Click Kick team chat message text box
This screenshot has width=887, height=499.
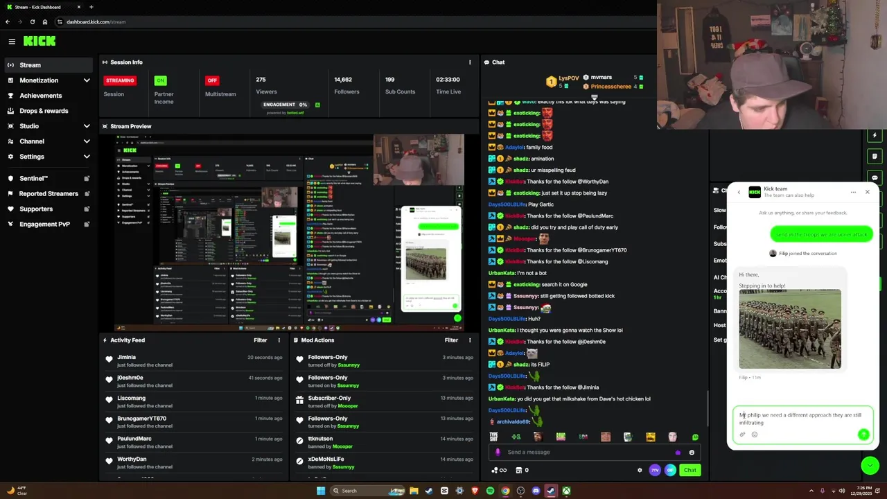pyautogui.click(x=802, y=419)
